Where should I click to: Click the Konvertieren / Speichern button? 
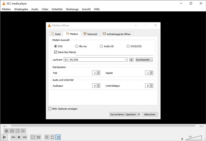[123, 114]
